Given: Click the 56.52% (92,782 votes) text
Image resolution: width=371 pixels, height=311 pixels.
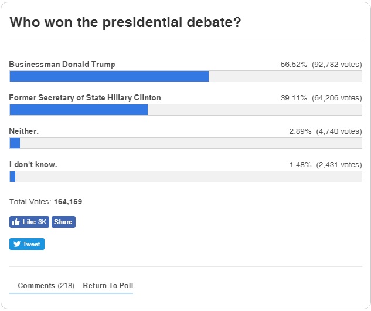Looking at the screenshot, I should click(x=321, y=65).
